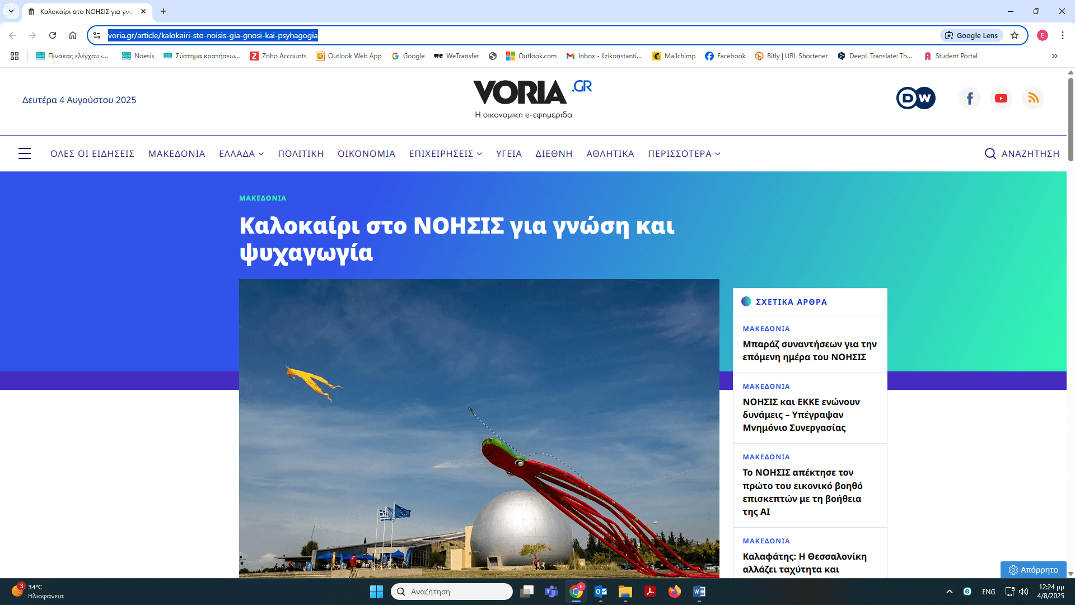The image size is (1075, 605).
Task: Click the Chrome home button
Action: point(73,35)
